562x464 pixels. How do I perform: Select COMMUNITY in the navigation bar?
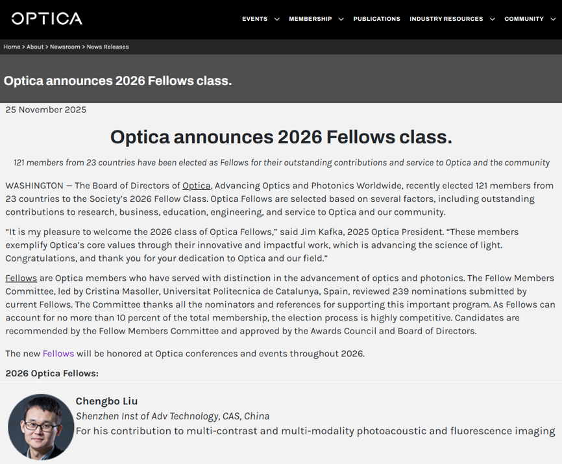[x=523, y=19]
